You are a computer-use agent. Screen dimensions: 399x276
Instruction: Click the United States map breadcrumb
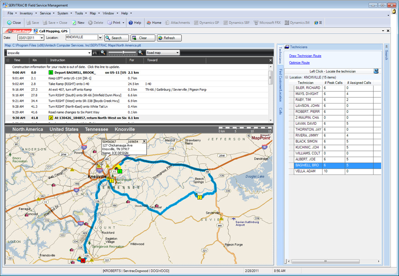click(x=64, y=129)
